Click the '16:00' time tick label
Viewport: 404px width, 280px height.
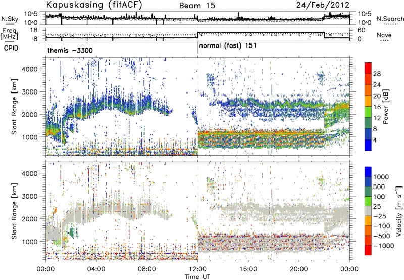[248, 269]
